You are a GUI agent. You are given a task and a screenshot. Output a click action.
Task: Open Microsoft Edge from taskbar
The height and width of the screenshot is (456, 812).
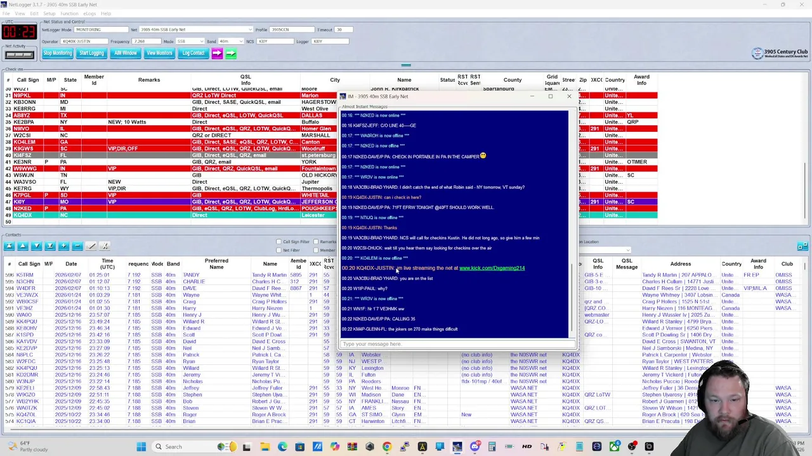click(x=282, y=446)
